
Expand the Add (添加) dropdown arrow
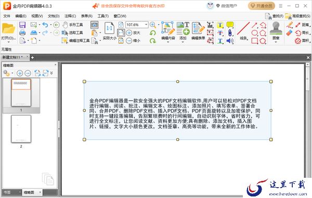tap(183, 42)
